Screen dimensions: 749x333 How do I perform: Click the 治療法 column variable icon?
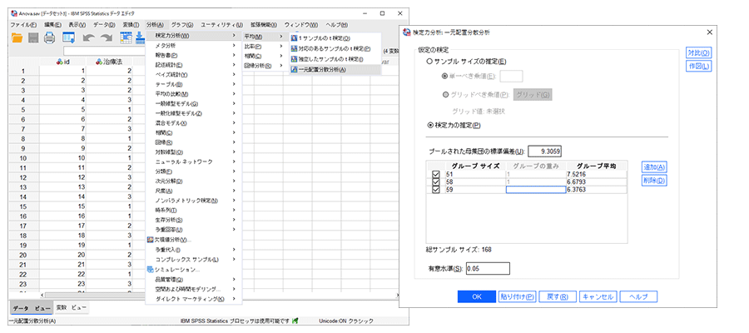tap(99, 62)
